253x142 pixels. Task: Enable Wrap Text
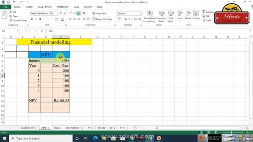point(99,13)
